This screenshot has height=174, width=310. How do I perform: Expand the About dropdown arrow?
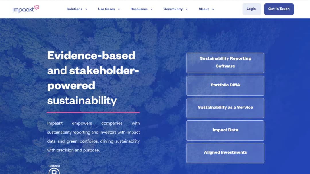213,9
